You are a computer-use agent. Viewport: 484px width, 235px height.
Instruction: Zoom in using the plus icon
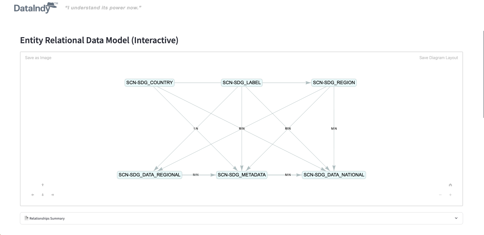pyautogui.click(x=451, y=195)
